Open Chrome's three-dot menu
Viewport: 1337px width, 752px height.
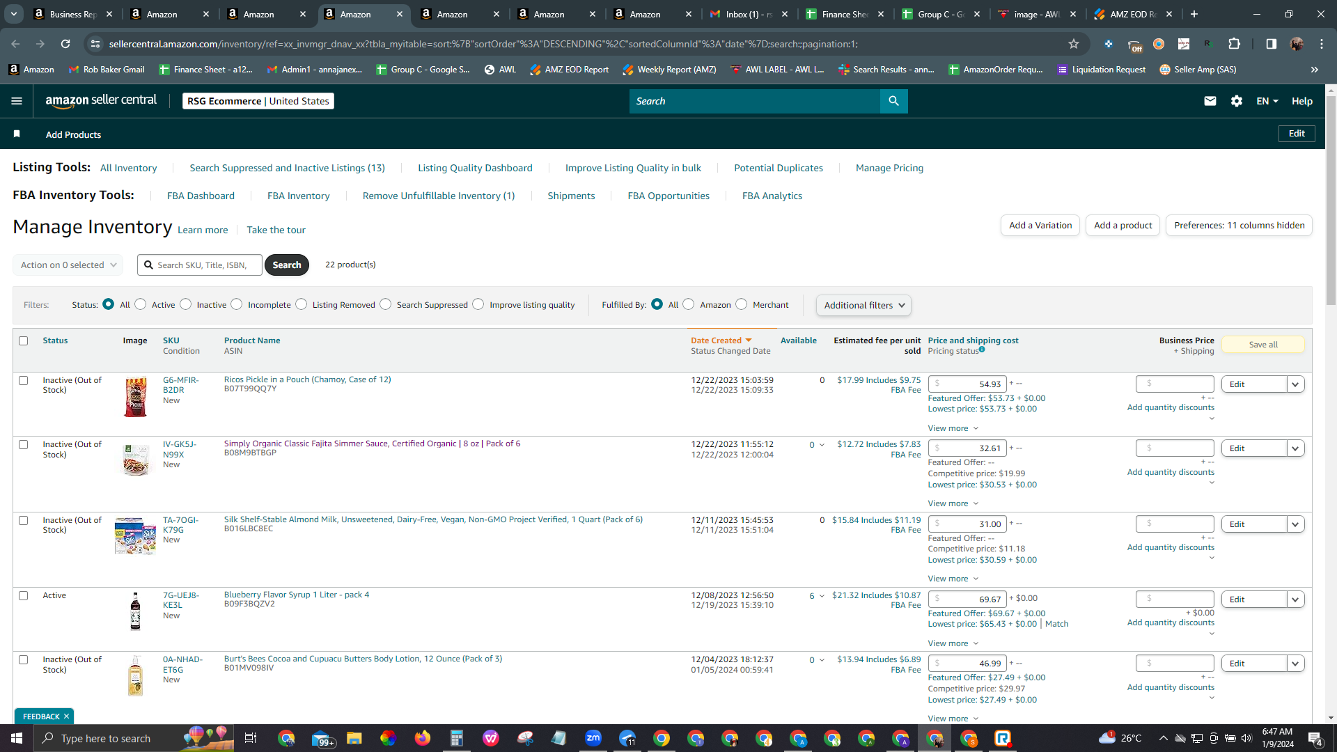[1322, 44]
